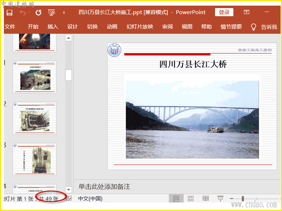Select the vertical-text tower slide thumbnail

(x=35, y=159)
